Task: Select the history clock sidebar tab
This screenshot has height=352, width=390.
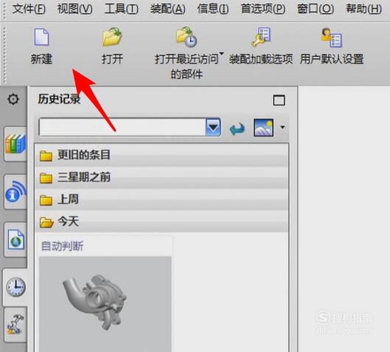Action: point(15,287)
